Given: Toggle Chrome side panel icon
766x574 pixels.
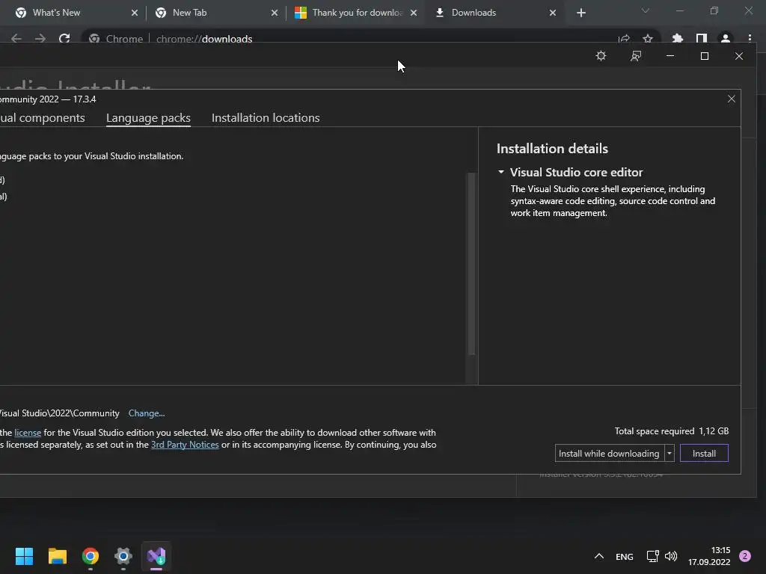Looking at the screenshot, I should (x=702, y=39).
